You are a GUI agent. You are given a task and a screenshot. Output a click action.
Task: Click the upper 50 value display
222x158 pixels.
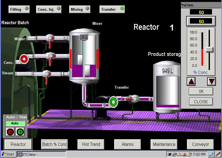[201, 12]
